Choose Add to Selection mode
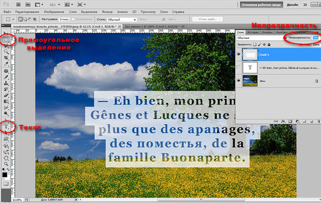 pyautogui.click(x=25, y=19)
